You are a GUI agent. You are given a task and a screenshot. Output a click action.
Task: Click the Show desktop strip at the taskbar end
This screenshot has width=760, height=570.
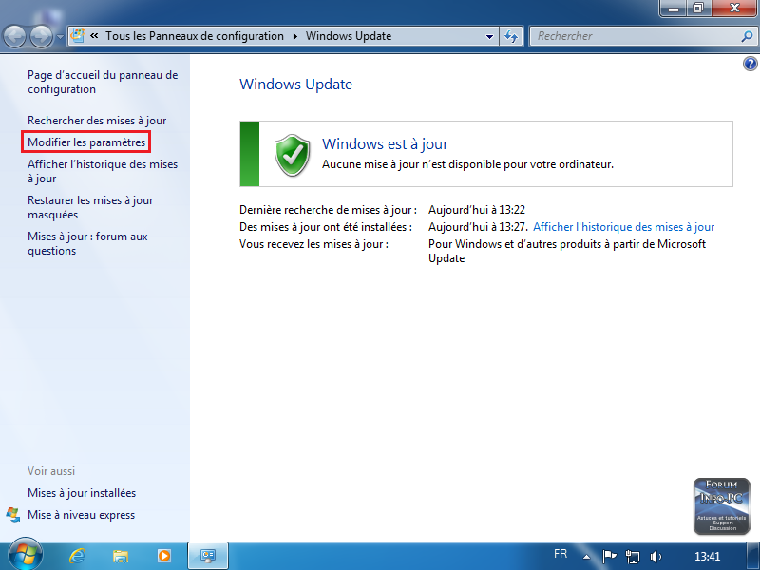[x=752, y=556]
